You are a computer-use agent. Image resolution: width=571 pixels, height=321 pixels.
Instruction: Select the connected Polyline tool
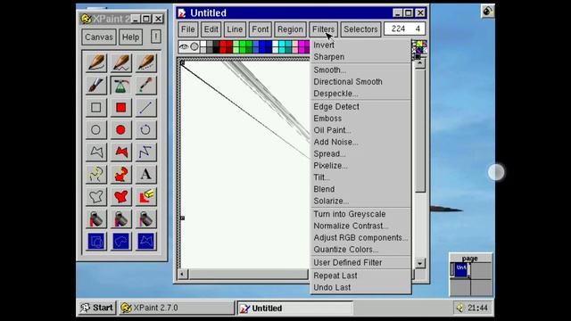(x=145, y=152)
